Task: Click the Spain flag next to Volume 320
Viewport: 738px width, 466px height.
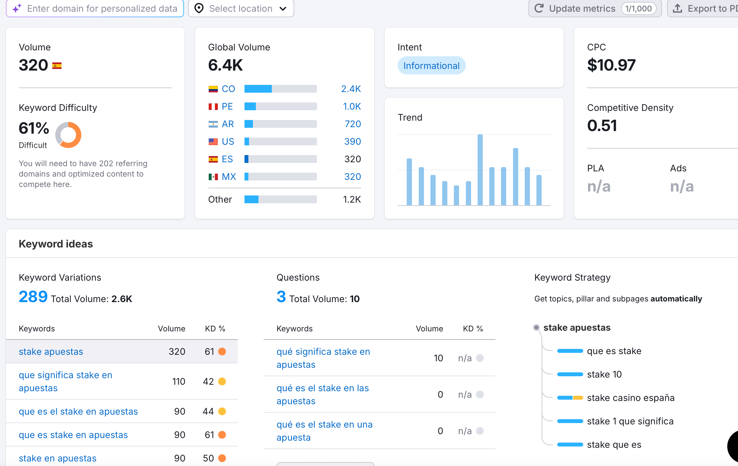Action: click(57, 66)
